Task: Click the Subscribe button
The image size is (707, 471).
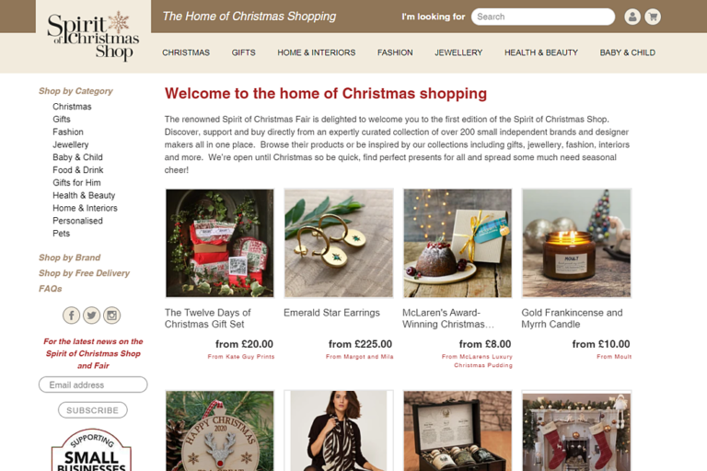Action: pyautogui.click(x=93, y=410)
